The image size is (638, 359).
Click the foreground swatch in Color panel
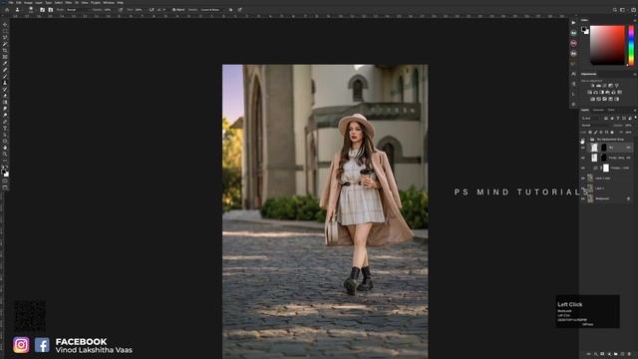[584, 29]
